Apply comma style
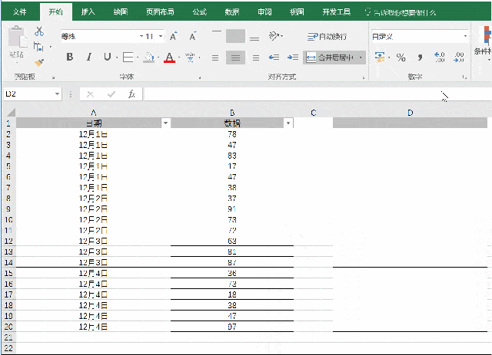The width and height of the screenshot is (492, 355). [x=421, y=58]
